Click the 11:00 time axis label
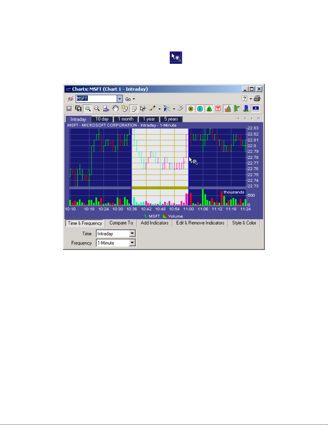The width and height of the screenshot is (328, 425). 188,209
